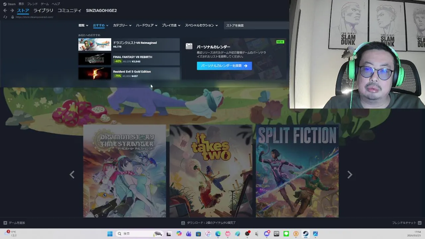Expand the カテゴリー dropdown

[122, 25]
